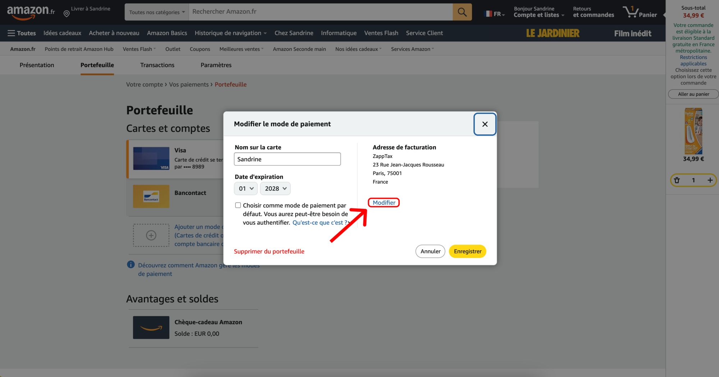Open the Paramètres tab
The height and width of the screenshot is (377, 719).
coord(216,65)
